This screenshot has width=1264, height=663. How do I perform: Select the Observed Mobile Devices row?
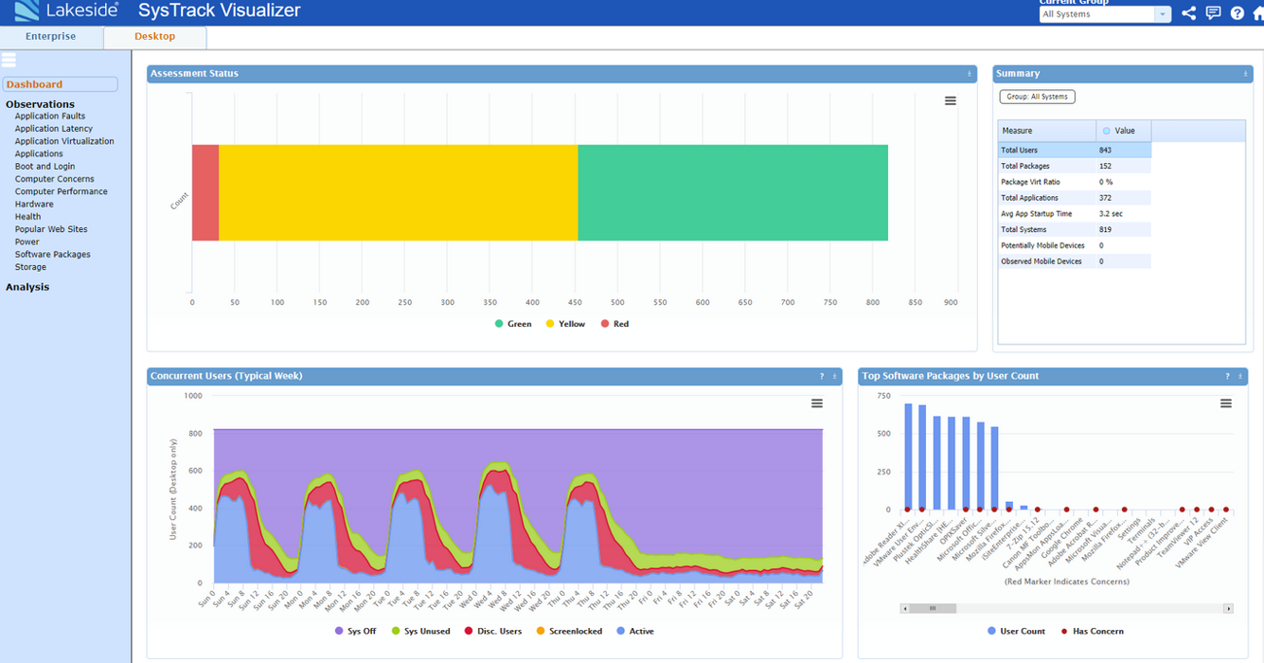(1075, 260)
